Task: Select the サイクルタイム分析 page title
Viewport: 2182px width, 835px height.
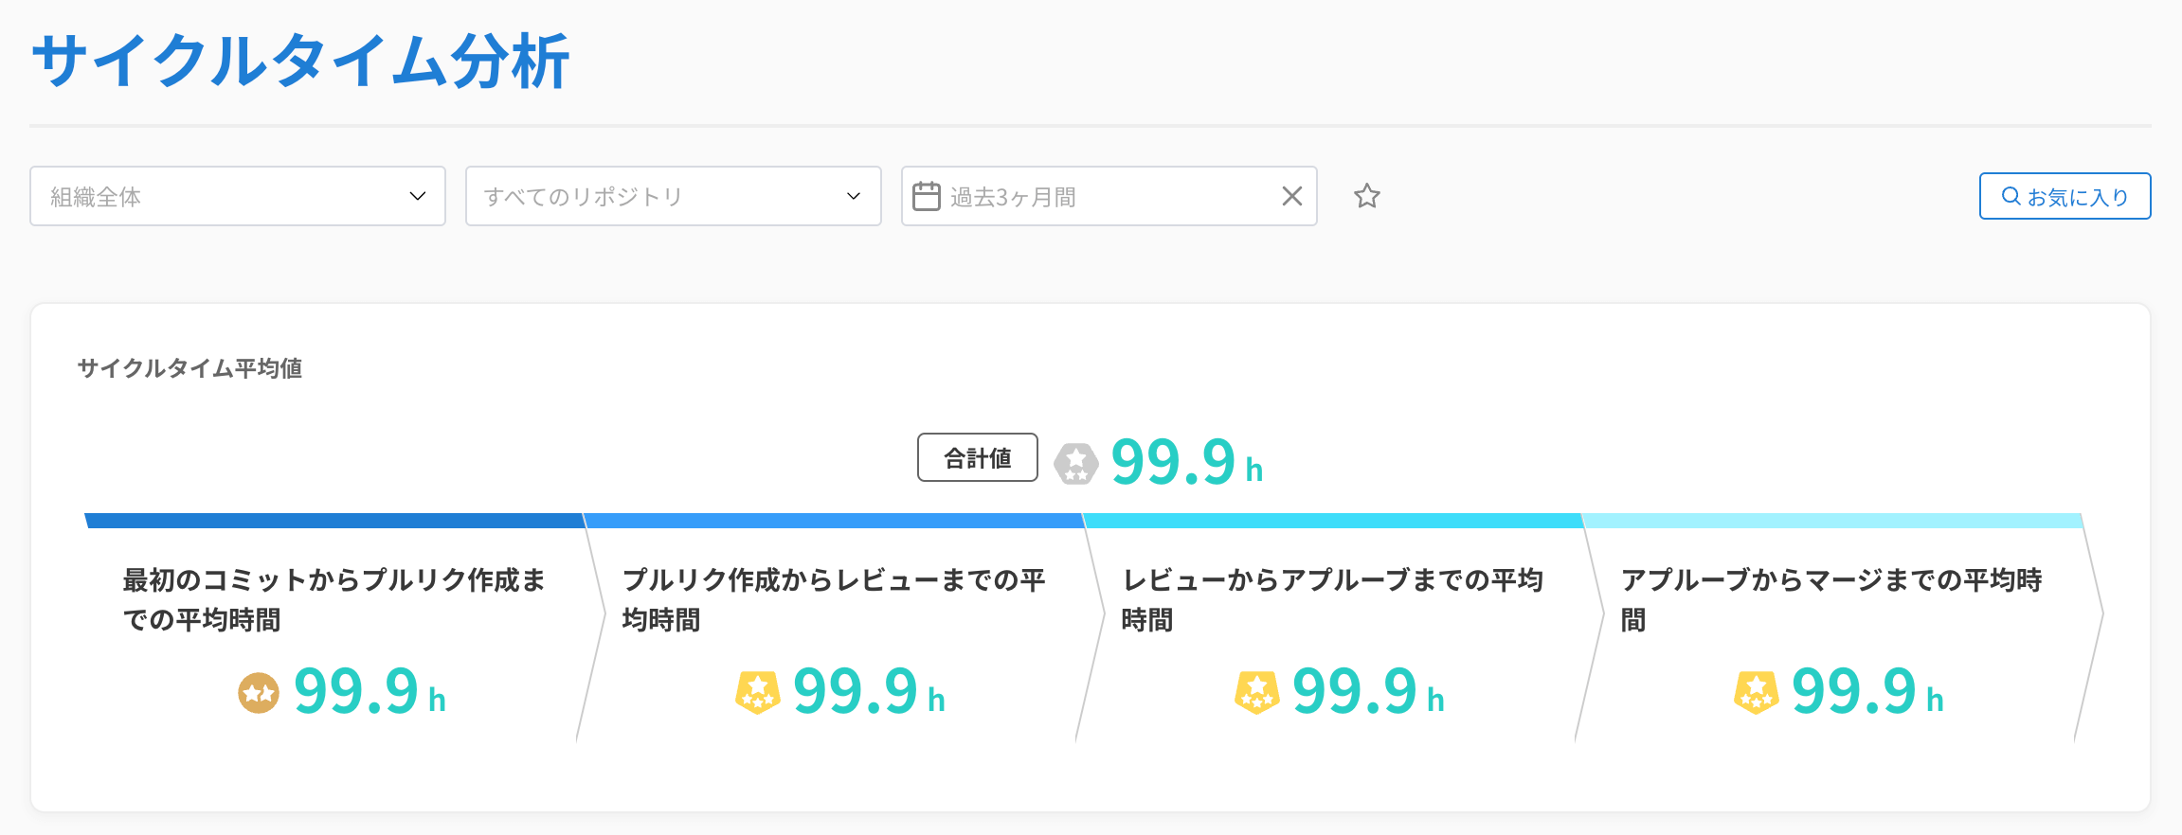Action: pos(300,62)
